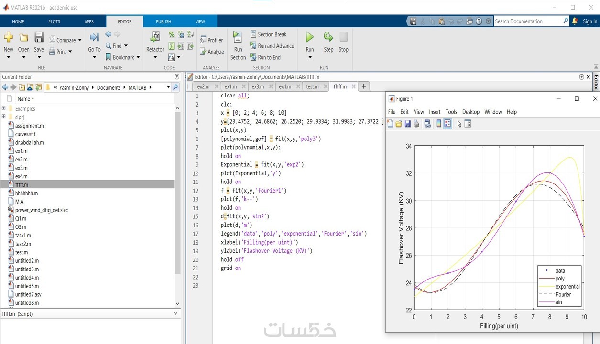Open Insert menu in Figure 1
This screenshot has width=600, height=344.
click(435, 112)
